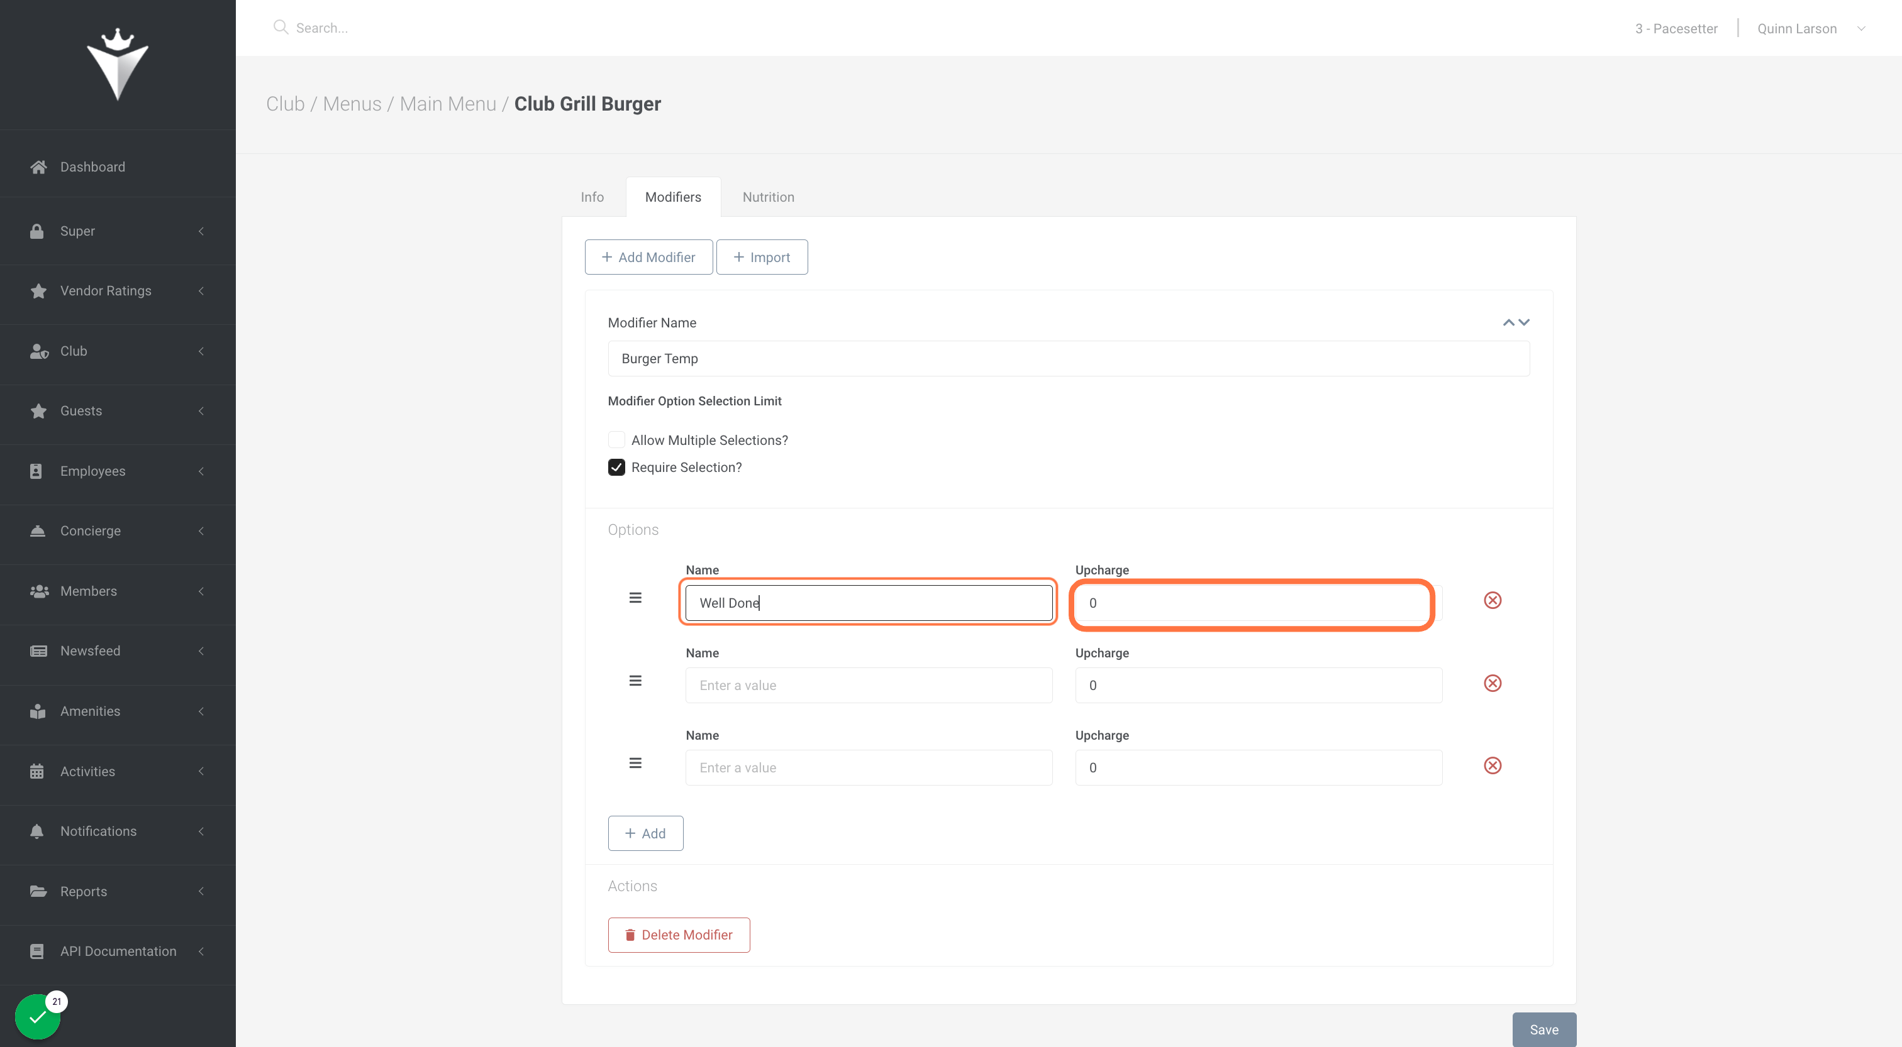Click the Members group icon
Viewport: 1902px width, 1047px height.
(x=39, y=591)
